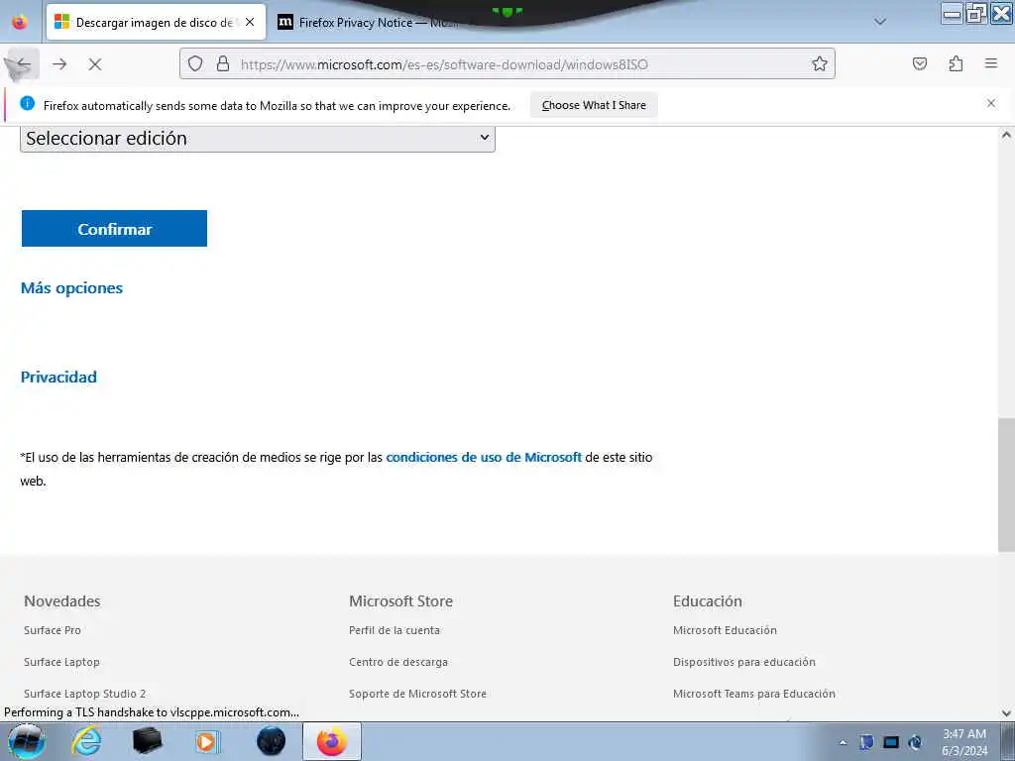Click the Firefox taskbar button
Viewport: 1015px width, 761px height.
331,741
